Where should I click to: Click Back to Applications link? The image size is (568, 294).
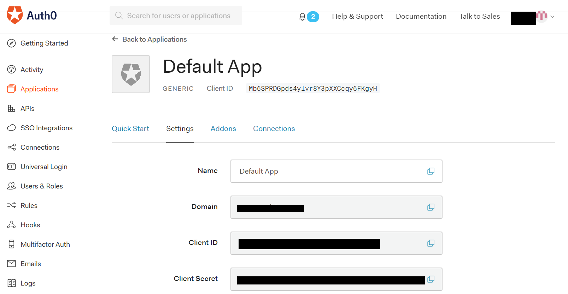pos(154,39)
